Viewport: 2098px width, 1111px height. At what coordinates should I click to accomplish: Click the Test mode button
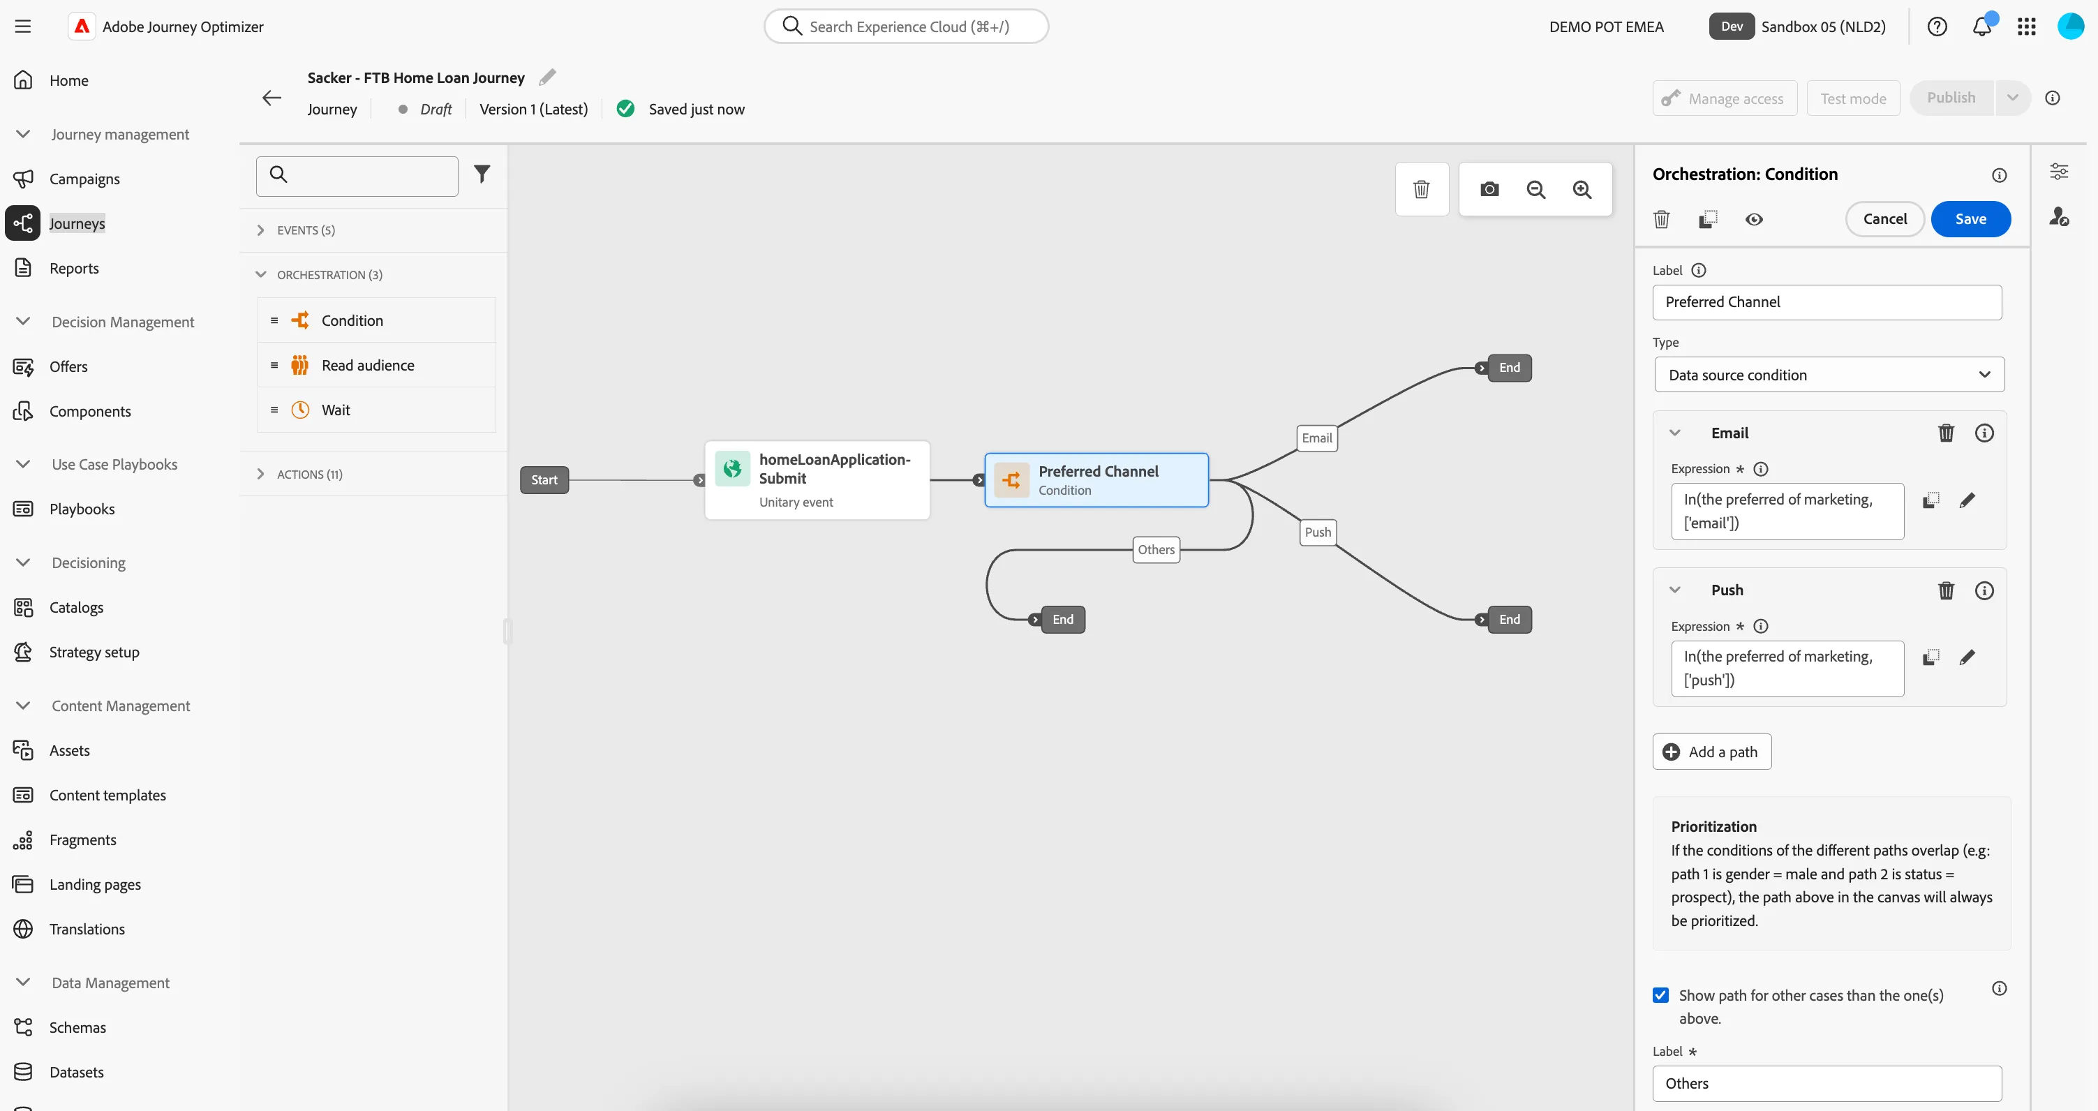pos(1852,98)
